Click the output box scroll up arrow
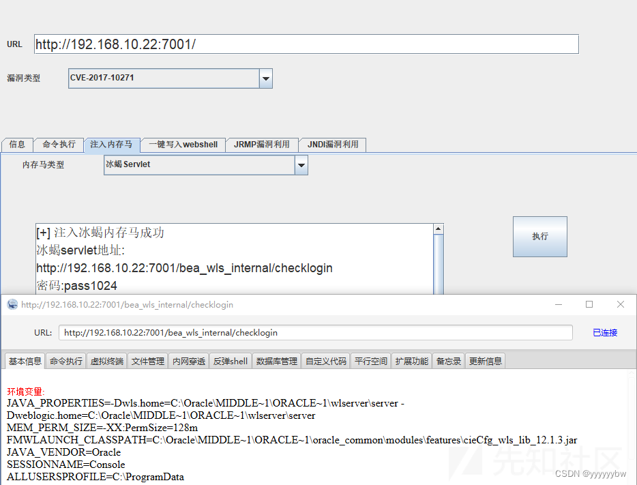The image size is (637, 485). pyautogui.click(x=438, y=229)
